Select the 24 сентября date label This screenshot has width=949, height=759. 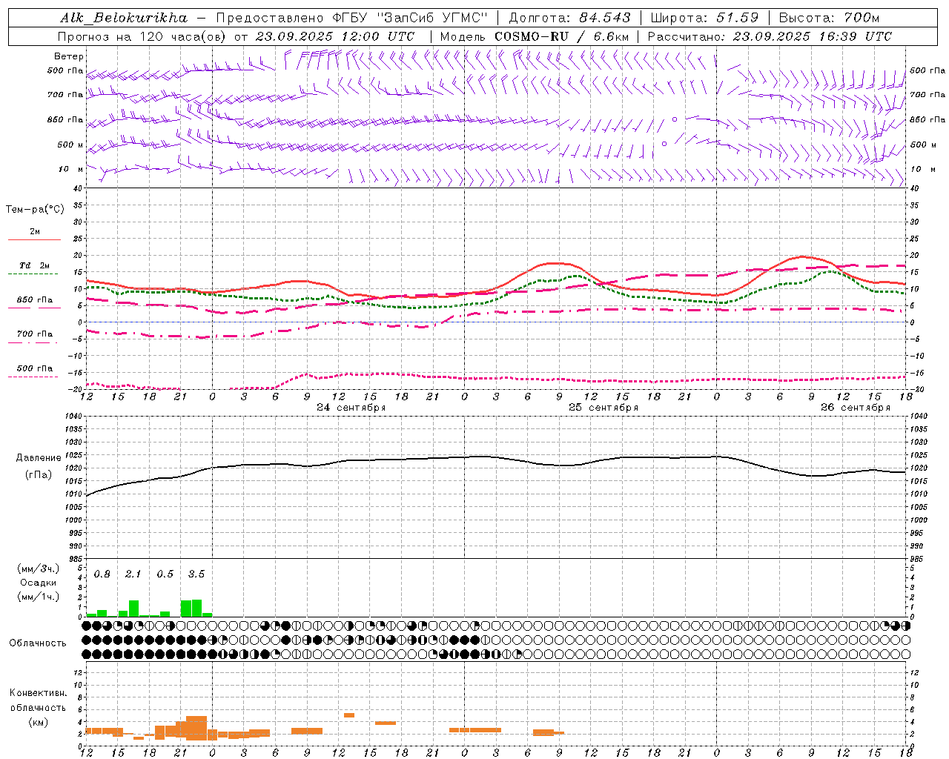[x=351, y=408]
